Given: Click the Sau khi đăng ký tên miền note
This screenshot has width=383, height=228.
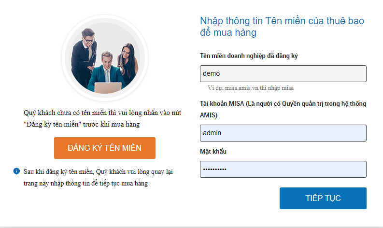Looking at the screenshot, I should [98, 177].
